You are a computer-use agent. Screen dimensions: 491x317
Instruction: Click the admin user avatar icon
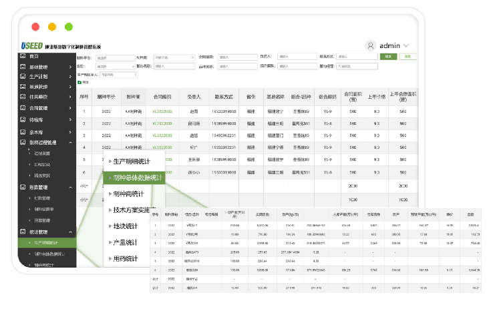click(x=371, y=45)
